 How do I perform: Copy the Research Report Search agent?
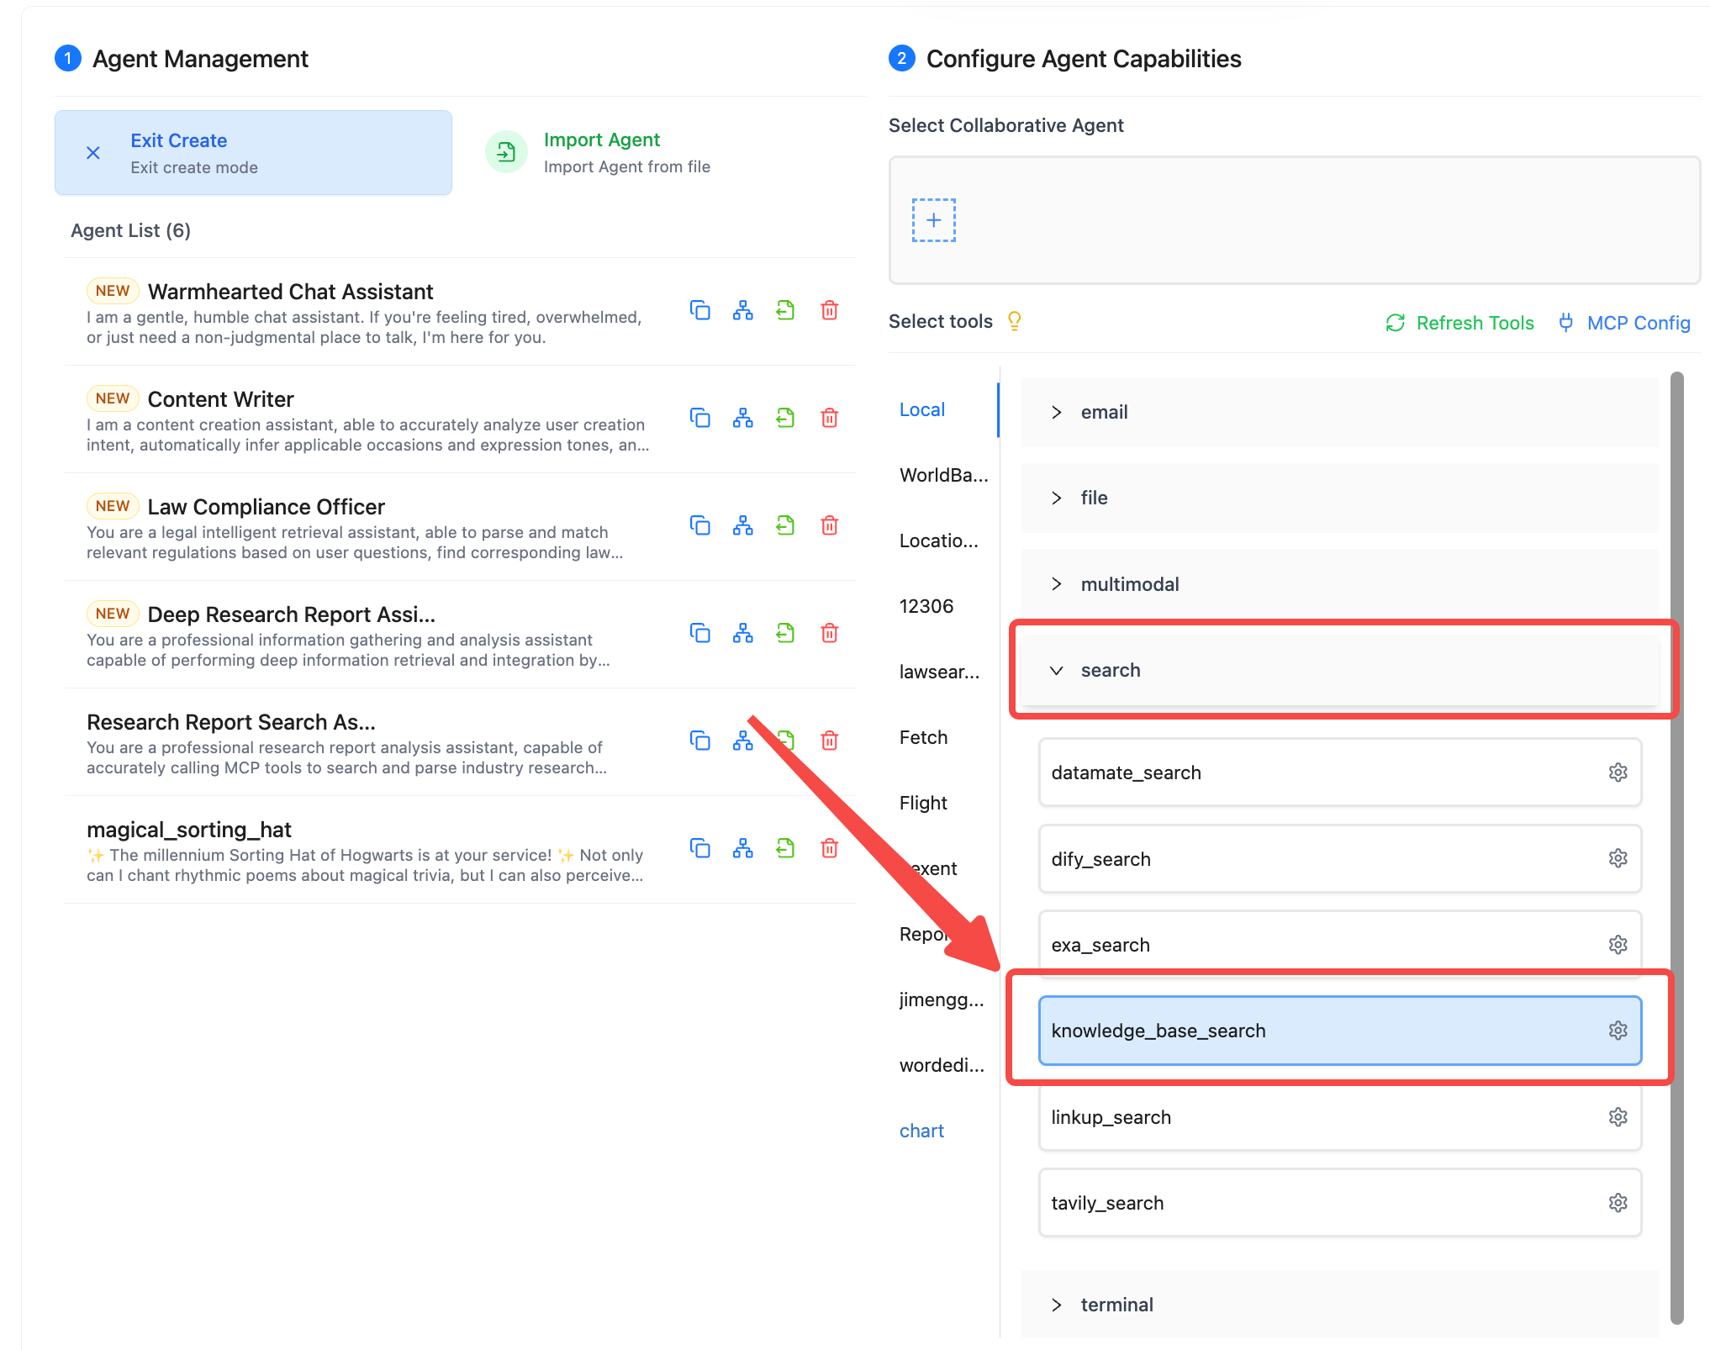tap(699, 741)
